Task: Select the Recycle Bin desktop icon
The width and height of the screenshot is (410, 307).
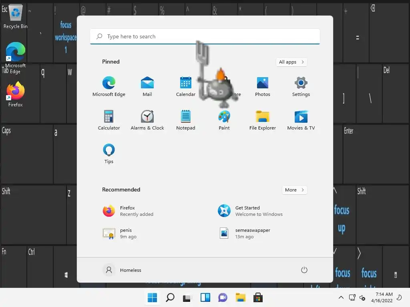Action: click(16, 17)
